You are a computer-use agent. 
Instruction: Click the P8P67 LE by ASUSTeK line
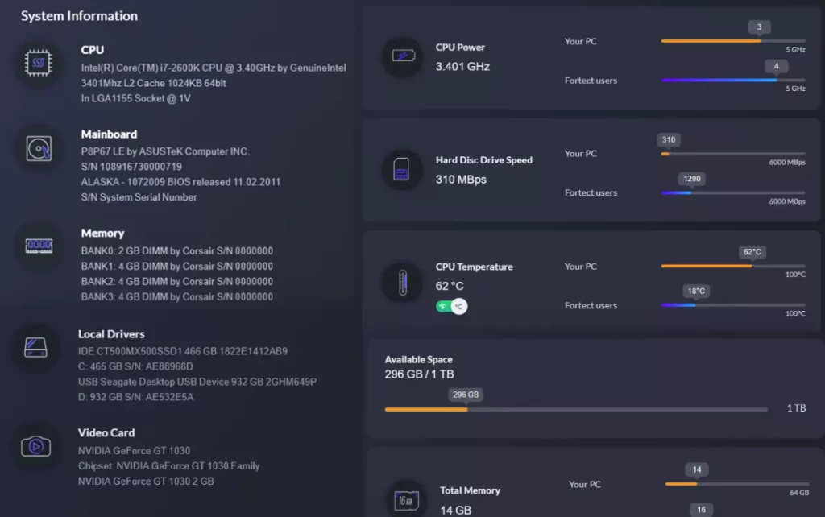(x=164, y=151)
